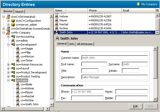This screenshot has height=112, width=160.
Task: Click the dxmC=Configuration node icon
Action: click(x=13, y=21)
